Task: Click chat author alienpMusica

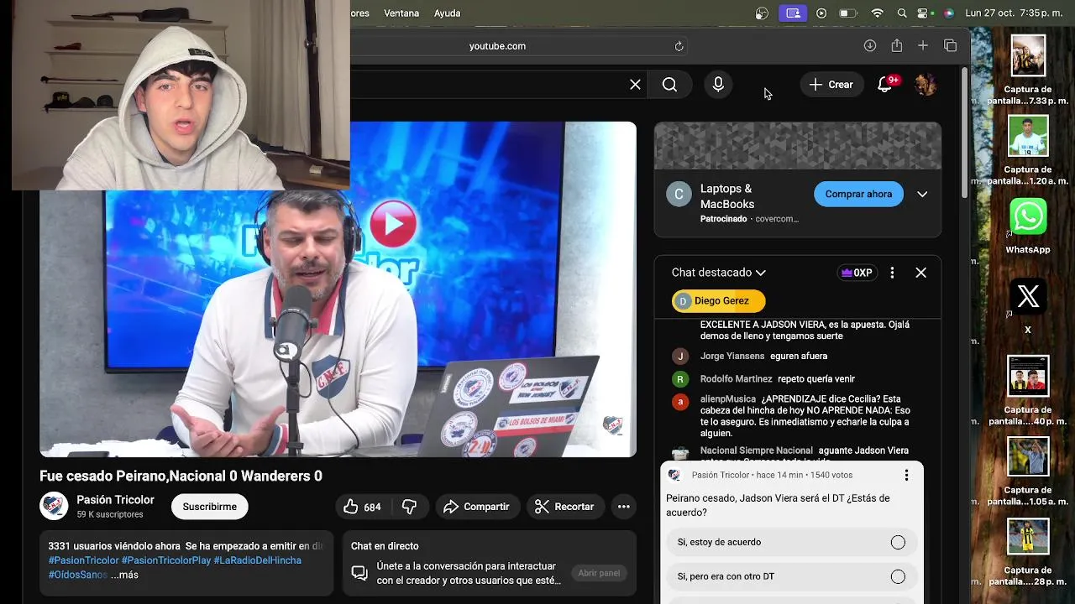Action: 728,399
